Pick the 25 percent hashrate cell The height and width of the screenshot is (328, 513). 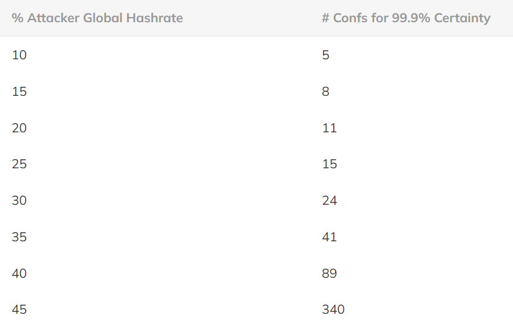(x=19, y=164)
